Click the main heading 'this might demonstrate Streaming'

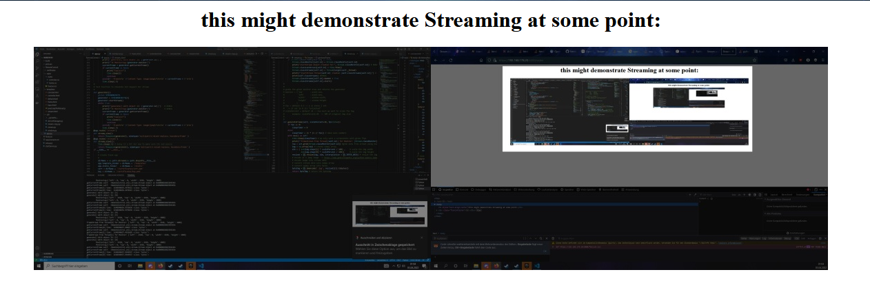point(431,20)
